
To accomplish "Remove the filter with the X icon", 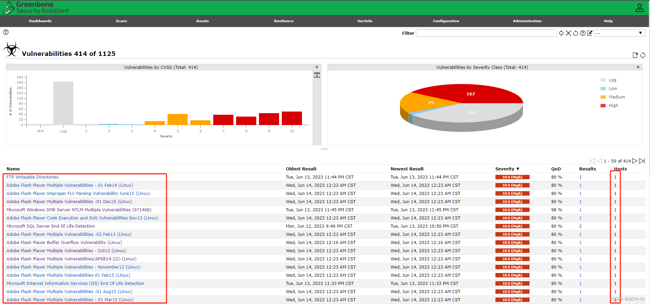I will 568,33.
